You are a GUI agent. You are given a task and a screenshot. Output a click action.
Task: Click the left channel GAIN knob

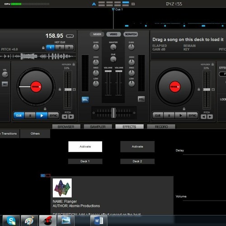click(x=96, y=47)
